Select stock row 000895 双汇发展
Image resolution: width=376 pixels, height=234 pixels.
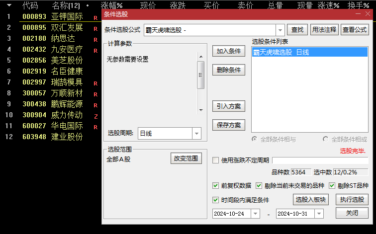[53, 27]
